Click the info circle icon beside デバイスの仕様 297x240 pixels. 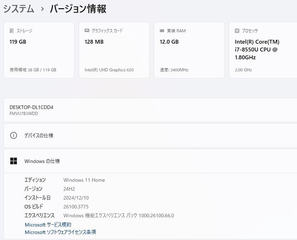(13, 135)
